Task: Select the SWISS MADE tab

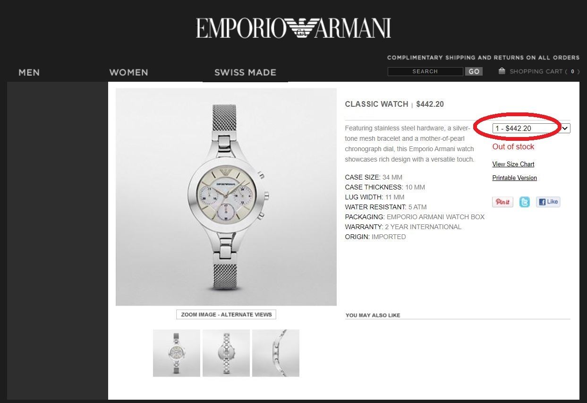Action: tap(245, 72)
